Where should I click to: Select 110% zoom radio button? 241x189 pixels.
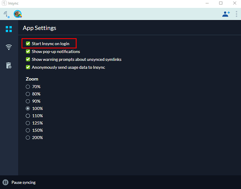(28, 116)
